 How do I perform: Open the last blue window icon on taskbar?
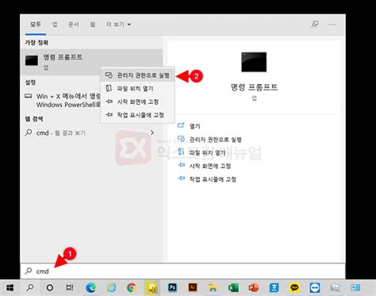355,287
